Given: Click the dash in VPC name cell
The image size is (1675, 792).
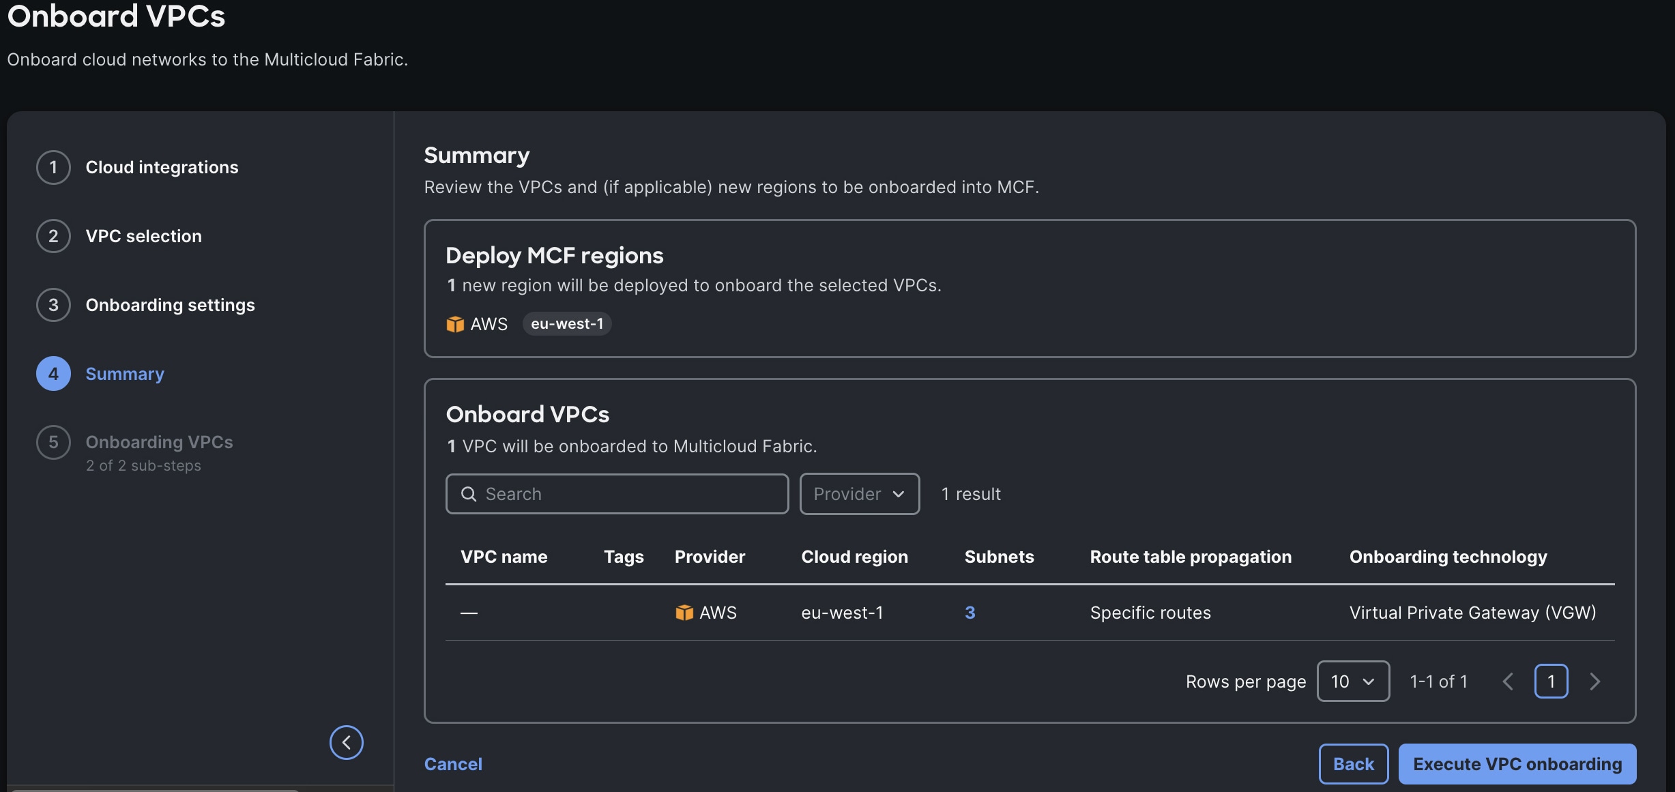Looking at the screenshot, I should pyautogui.click(x=469, y=613).
